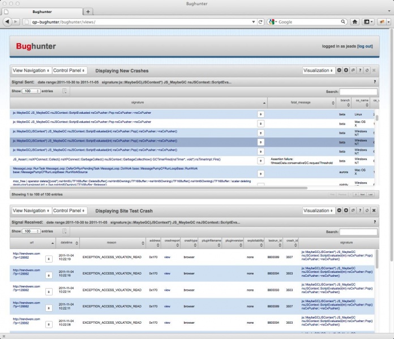
Task: Change Show entries count in Site Test Crash
Action: pyautogui.click(x=31, y=231)
